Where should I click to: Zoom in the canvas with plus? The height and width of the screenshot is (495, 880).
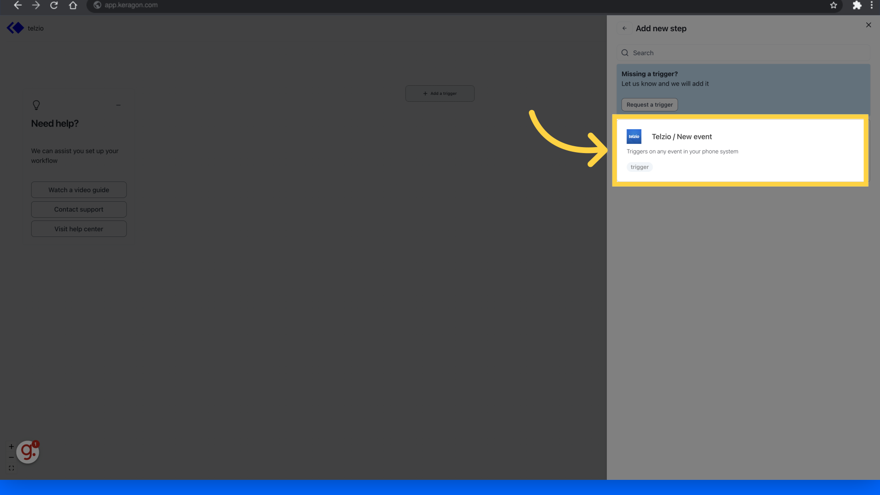[11, 446]
